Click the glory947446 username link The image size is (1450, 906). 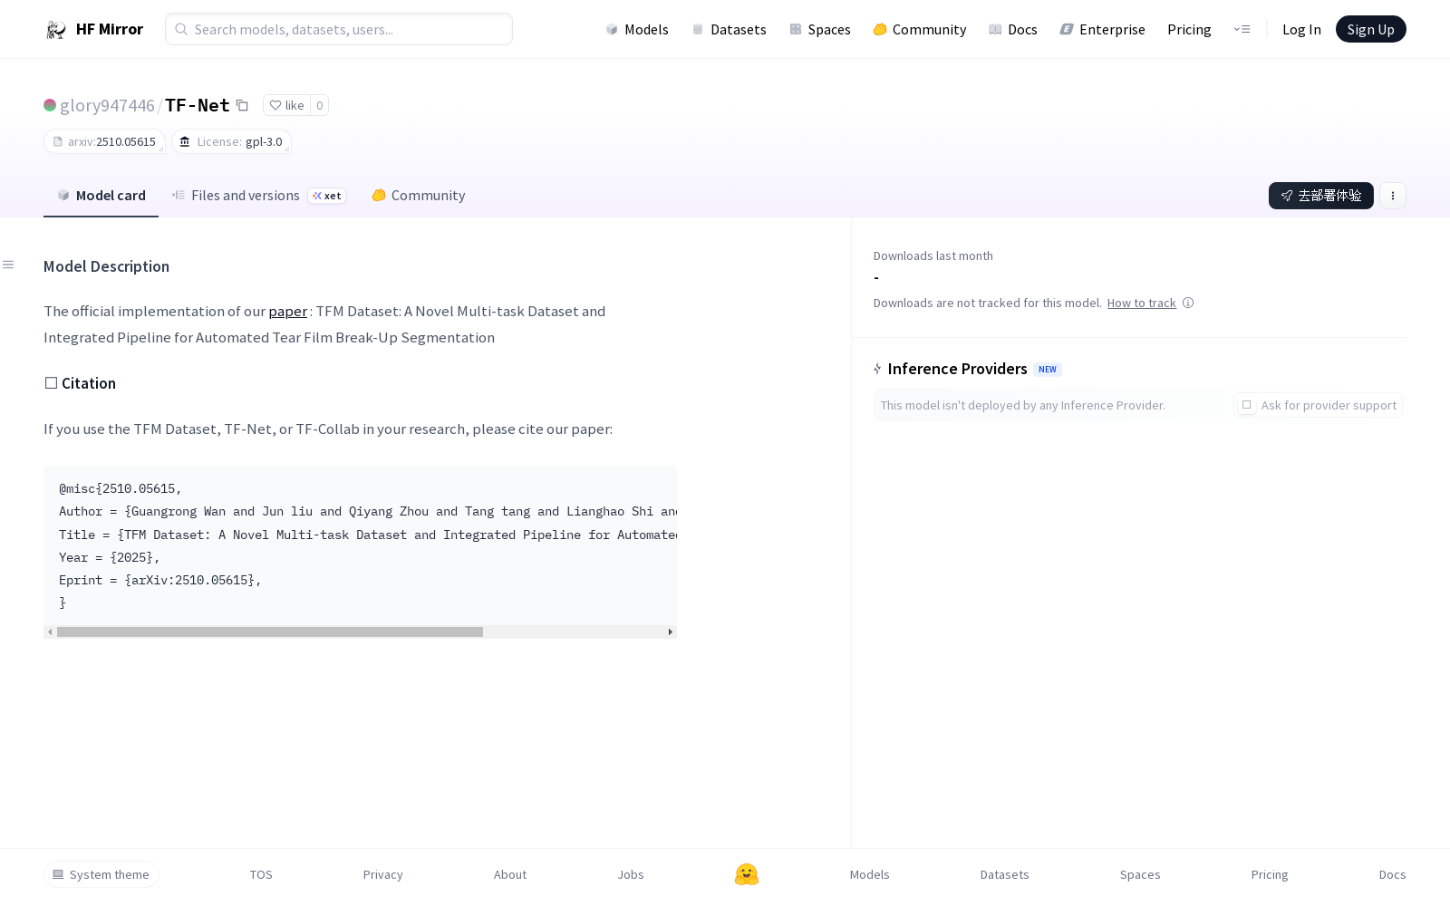(107, 105)
